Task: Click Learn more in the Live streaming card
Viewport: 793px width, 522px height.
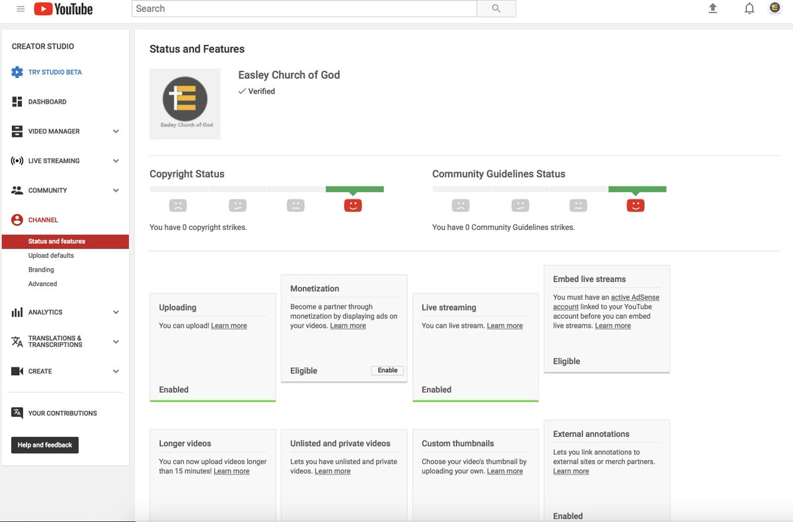Action: pyautogui.click(x=505, y=326)
